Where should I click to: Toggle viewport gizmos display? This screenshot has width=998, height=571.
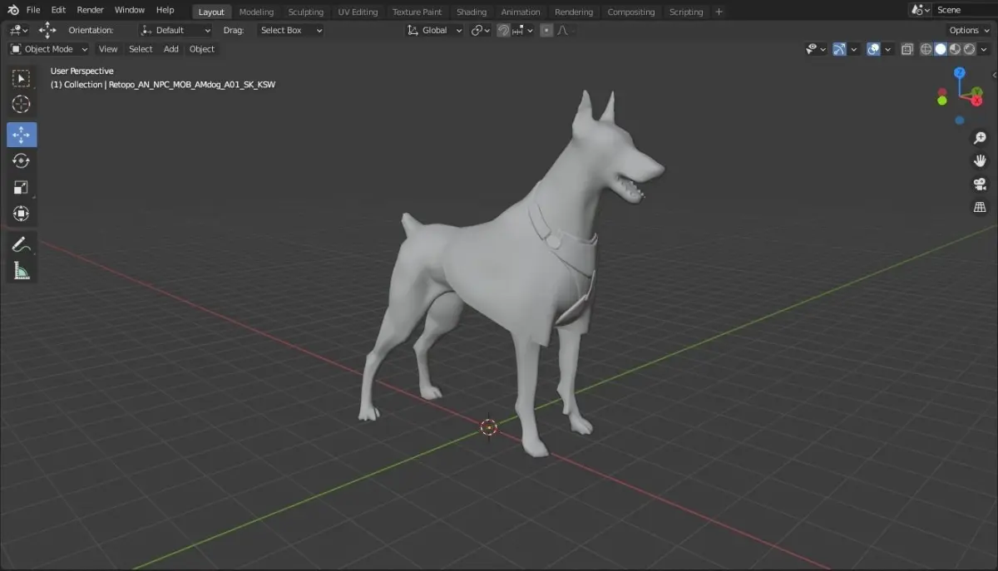click(x=839, y=49)
